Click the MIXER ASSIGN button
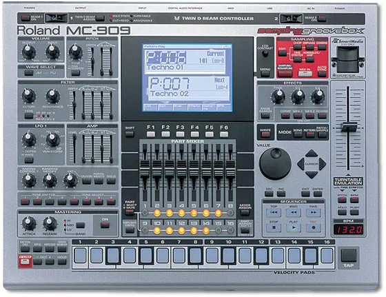The height and width of the screenshot is (297, 386). [245, 212]
